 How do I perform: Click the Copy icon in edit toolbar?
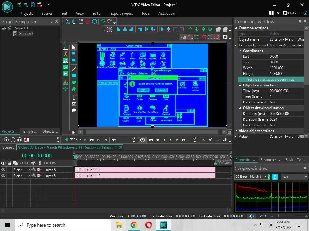[75, 21]
